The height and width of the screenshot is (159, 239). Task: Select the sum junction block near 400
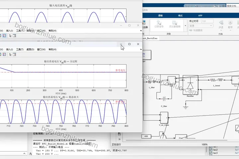point(163,136)
